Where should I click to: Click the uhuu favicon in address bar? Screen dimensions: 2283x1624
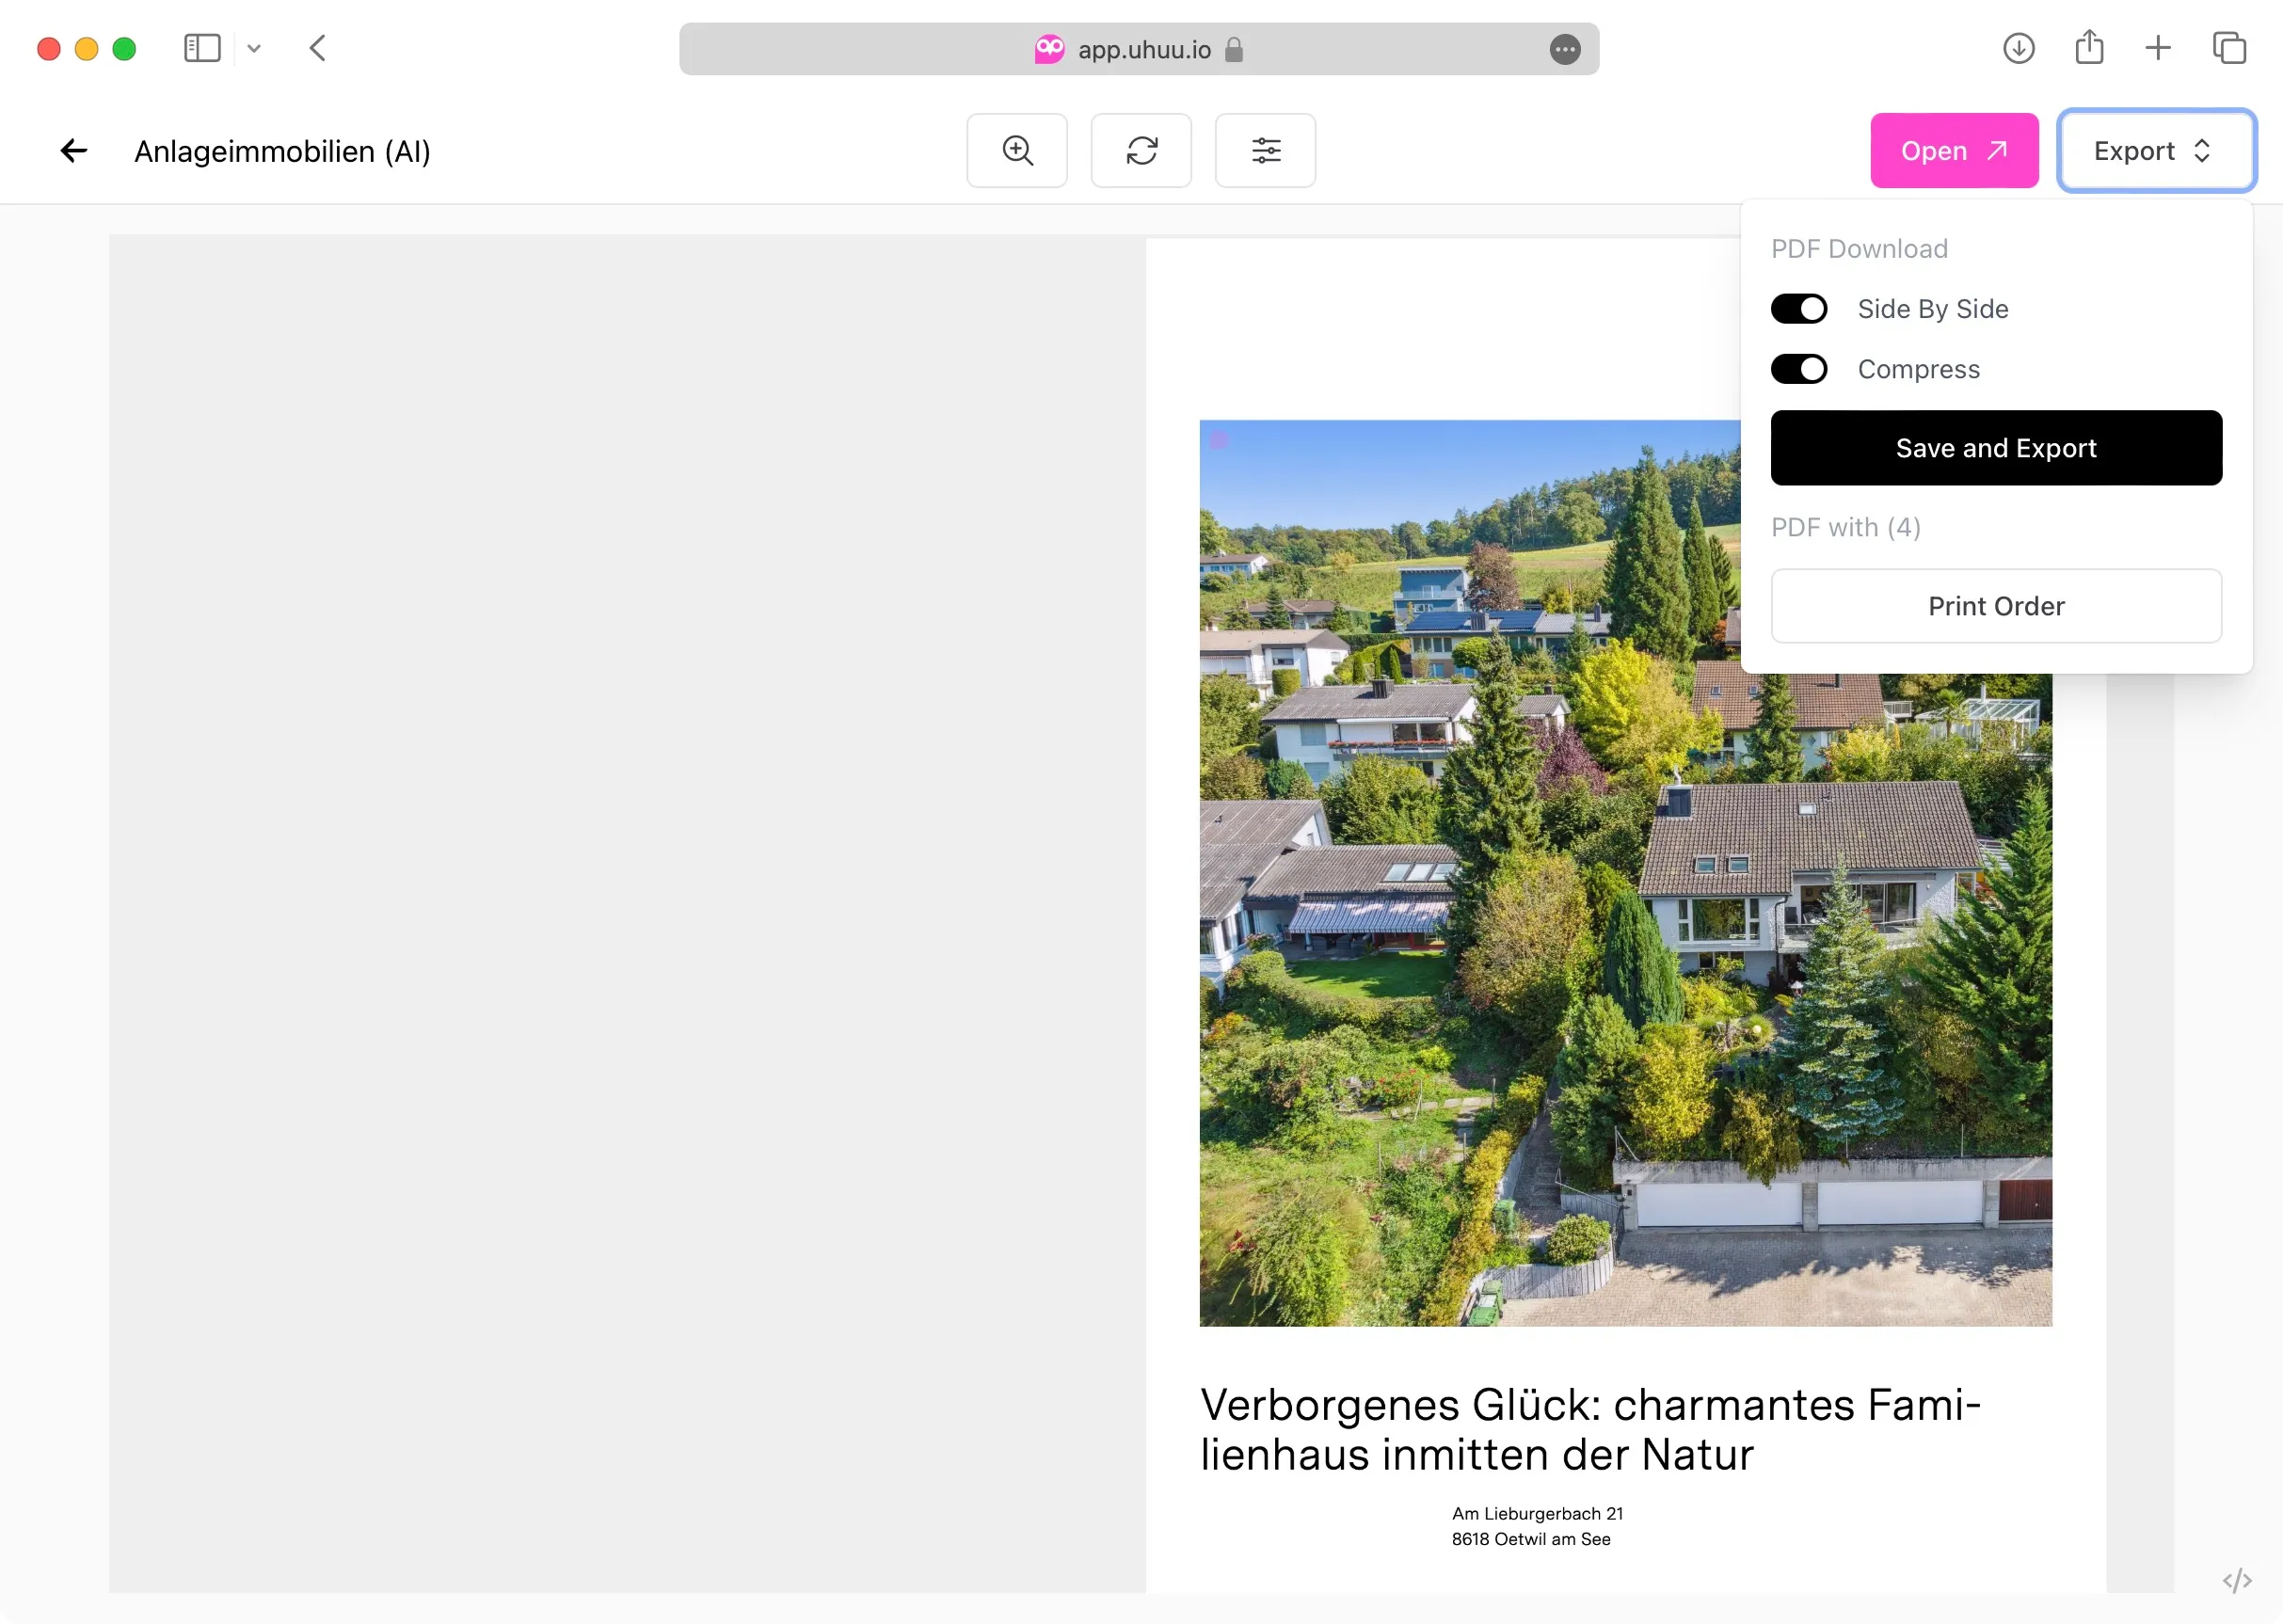(x=1049, y=49)
